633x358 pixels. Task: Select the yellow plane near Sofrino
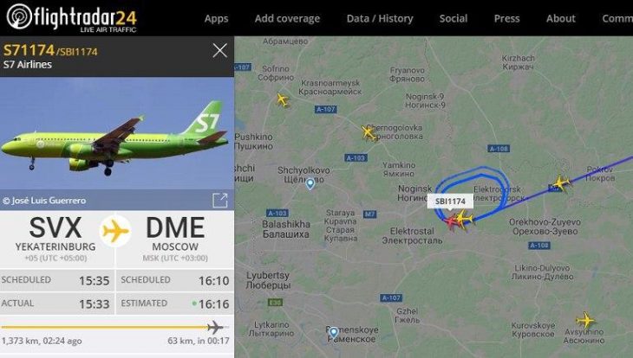[283, 99]
